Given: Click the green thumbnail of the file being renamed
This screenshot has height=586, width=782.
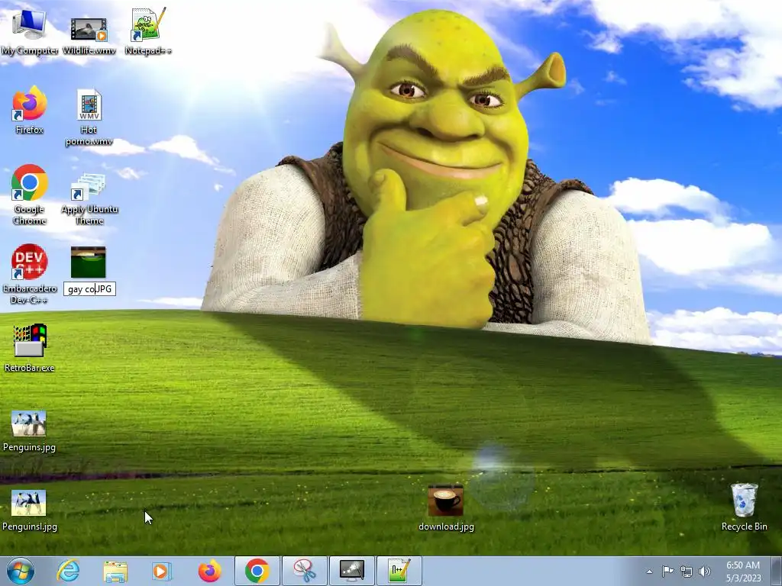Looking at the screenshot, I should [89, 262].
